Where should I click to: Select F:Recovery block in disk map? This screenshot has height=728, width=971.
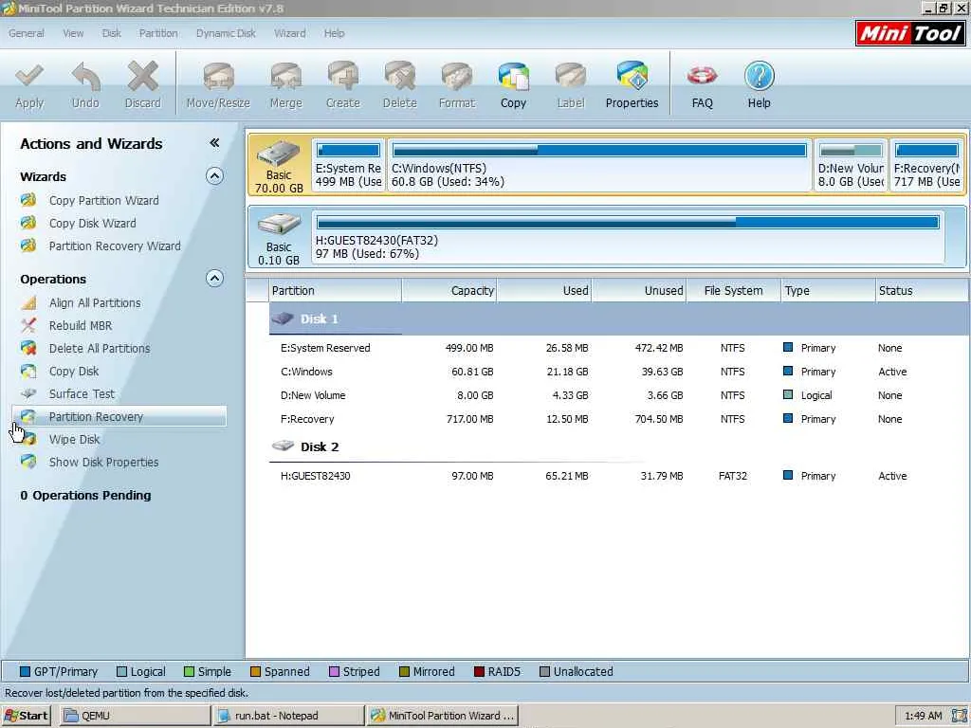tap(927, 165)
